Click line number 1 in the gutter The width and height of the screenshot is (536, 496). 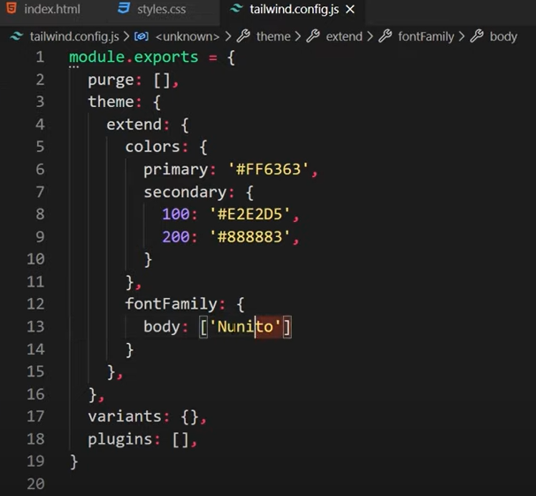40,57
